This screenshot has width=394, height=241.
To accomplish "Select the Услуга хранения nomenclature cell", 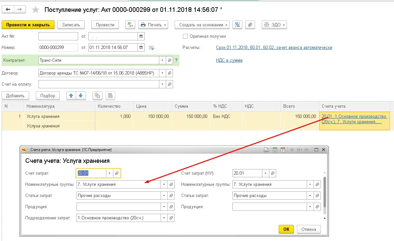I will (59, 117).
